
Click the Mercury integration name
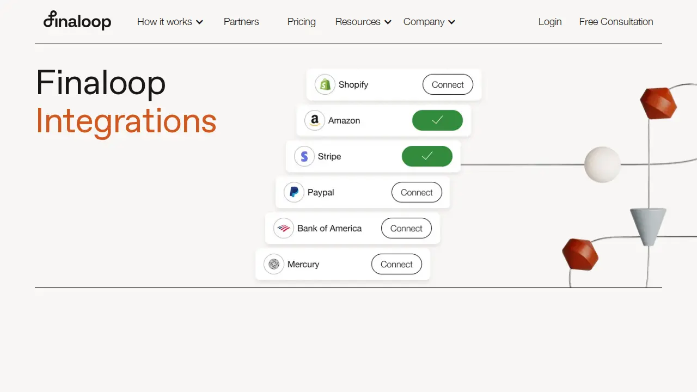303,264
